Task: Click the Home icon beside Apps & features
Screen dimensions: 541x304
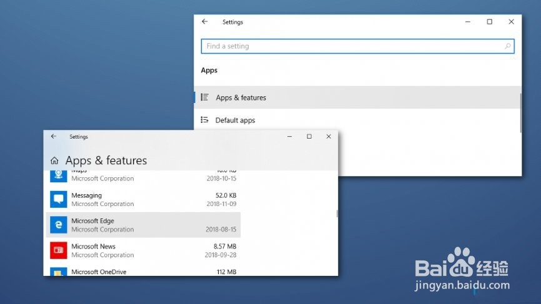Action: (54, 160)
